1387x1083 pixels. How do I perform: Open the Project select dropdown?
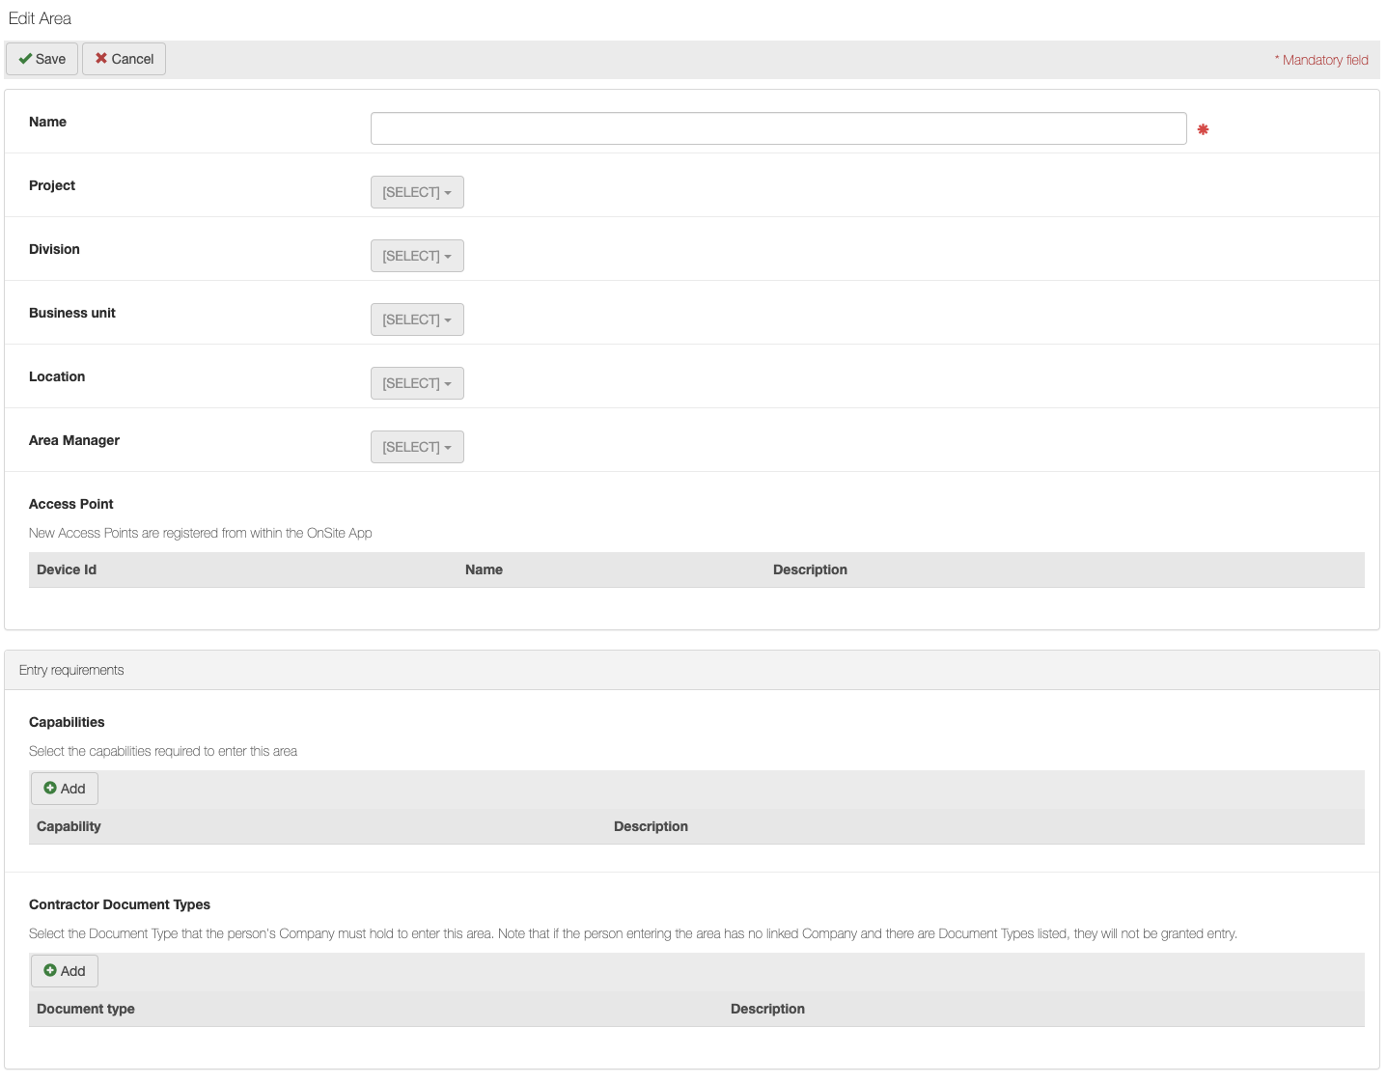(417, 192)
